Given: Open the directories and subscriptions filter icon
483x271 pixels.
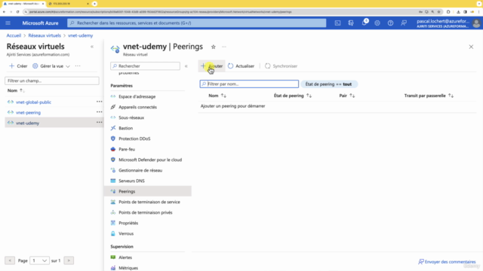Looking at the screenshot, I should (x=351, y=23).
